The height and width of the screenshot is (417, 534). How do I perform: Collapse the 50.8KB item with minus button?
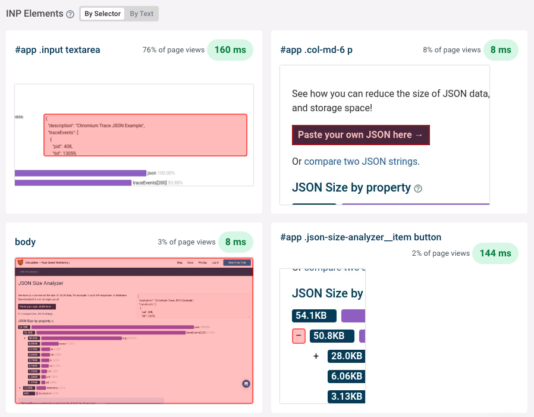tap(299, 336)
